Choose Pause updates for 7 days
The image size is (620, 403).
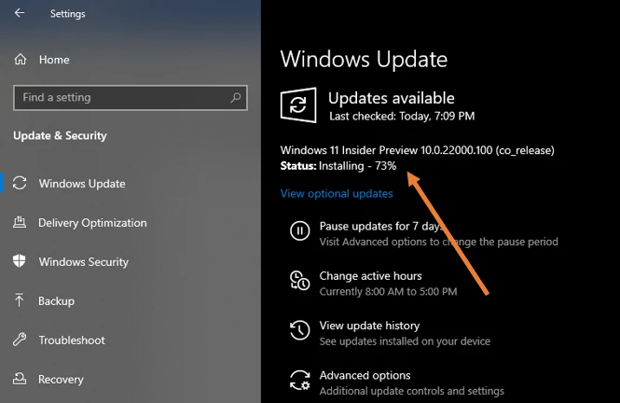[380, 226]
